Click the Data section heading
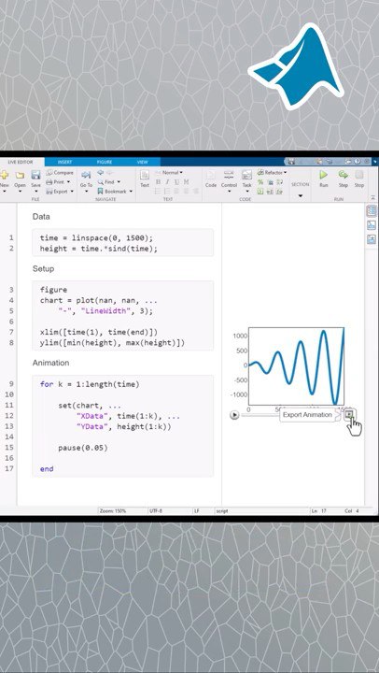The height and width of the screenshot is (673, 379). pos(41,217)
